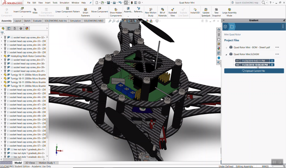This screenshot has width=286, height=168.
Task: Expand the Assembly features dropdown arrow
Action: [128, 16]
